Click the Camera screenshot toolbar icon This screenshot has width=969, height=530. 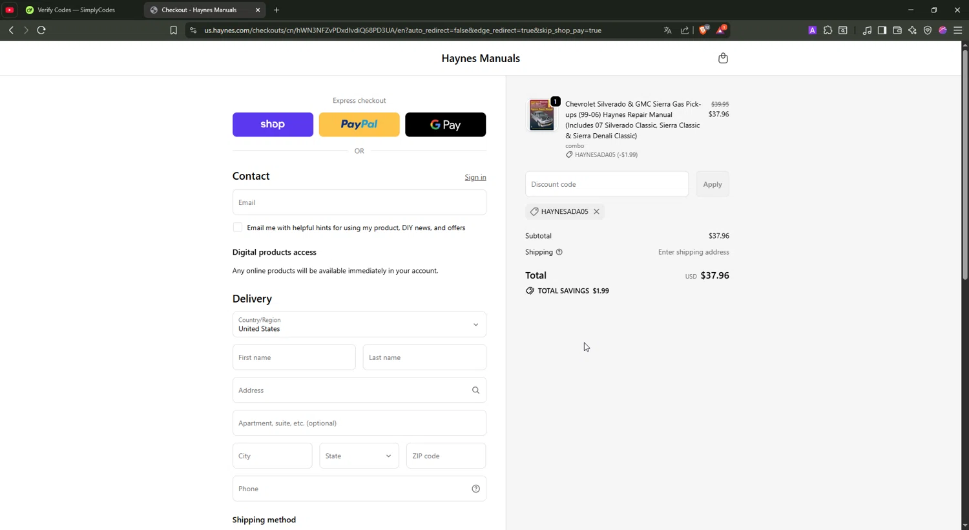click(843, 30)
